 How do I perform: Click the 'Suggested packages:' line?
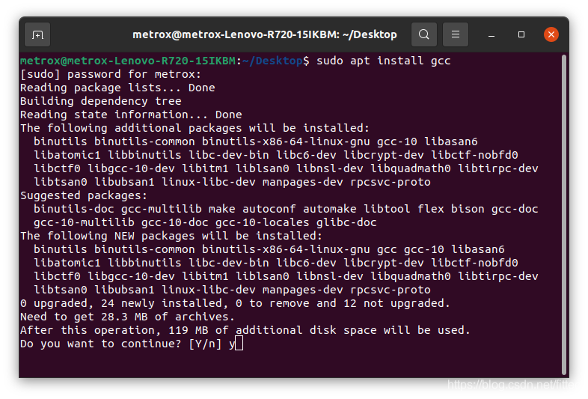(x=84, y=195)
